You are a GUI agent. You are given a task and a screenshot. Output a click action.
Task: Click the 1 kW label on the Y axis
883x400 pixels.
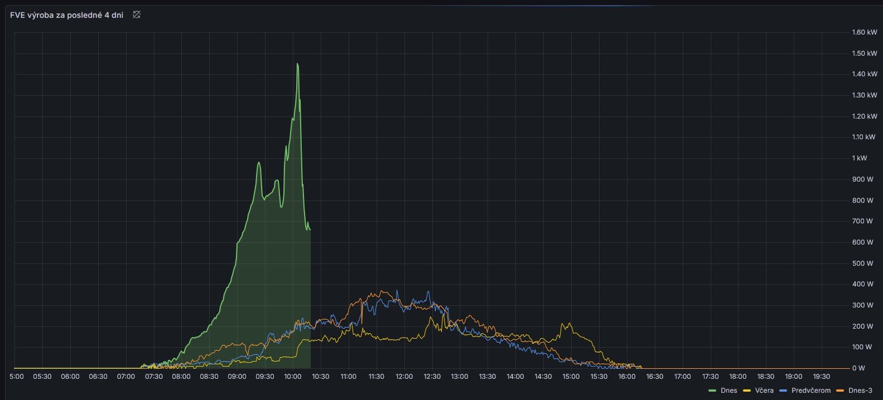click(859, 158)
